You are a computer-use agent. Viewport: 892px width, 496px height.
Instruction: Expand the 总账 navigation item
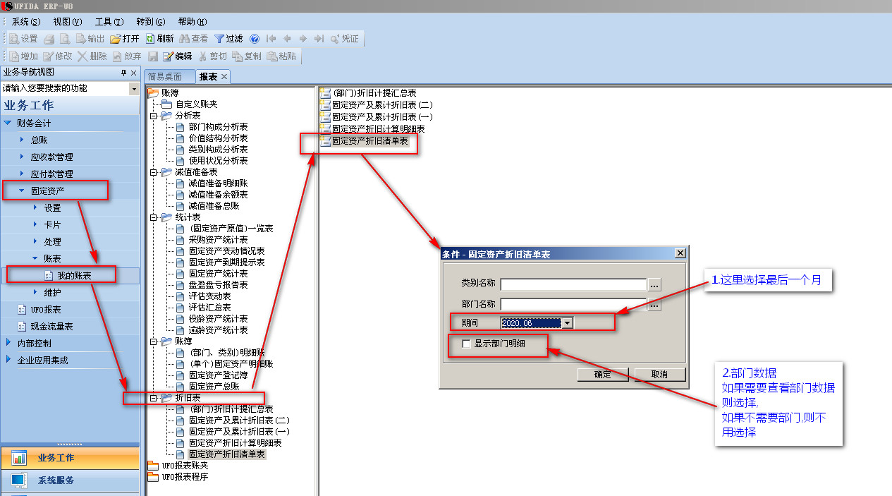22,140
